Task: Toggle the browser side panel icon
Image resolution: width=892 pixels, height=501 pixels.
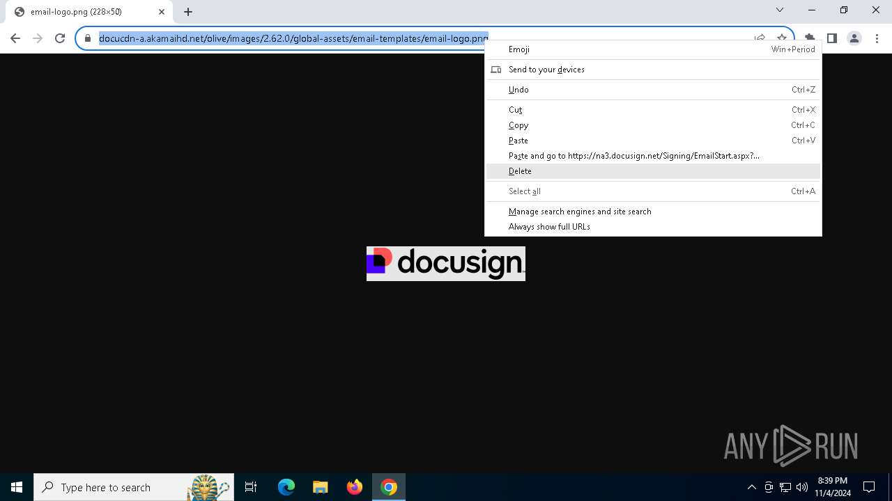Action: point(832,38)
